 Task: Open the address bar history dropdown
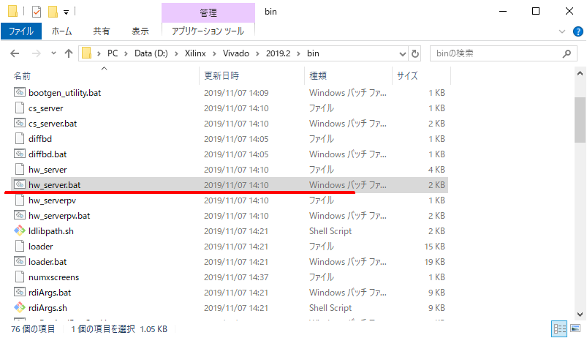pyautogui.click(x=403, y=53)
